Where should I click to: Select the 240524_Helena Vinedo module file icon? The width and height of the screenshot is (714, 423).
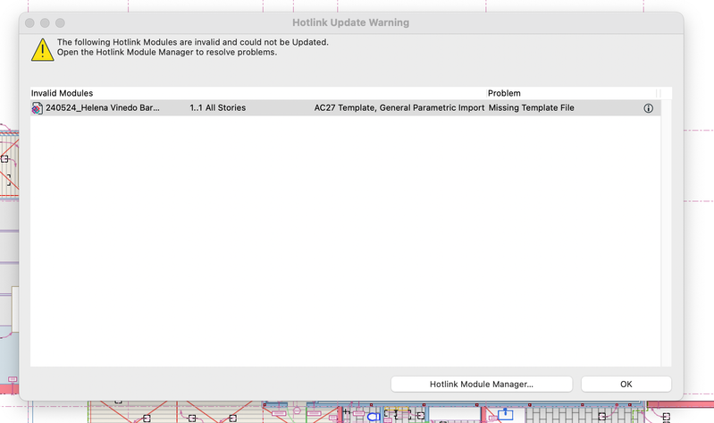pos(38,108)
